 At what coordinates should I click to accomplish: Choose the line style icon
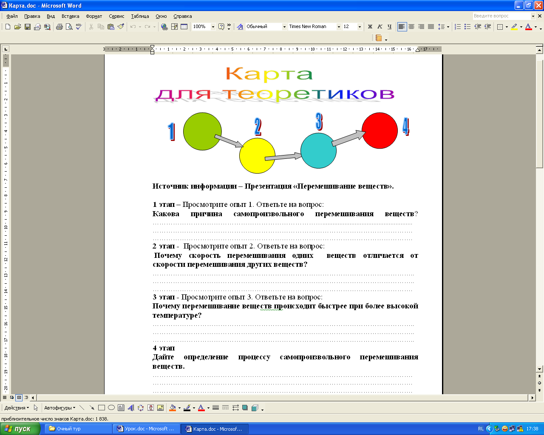(215, 408)
